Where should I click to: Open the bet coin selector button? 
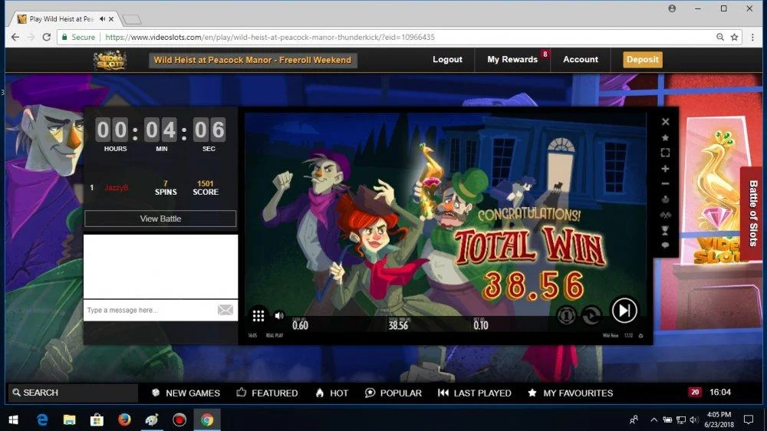tap(567, 315)
